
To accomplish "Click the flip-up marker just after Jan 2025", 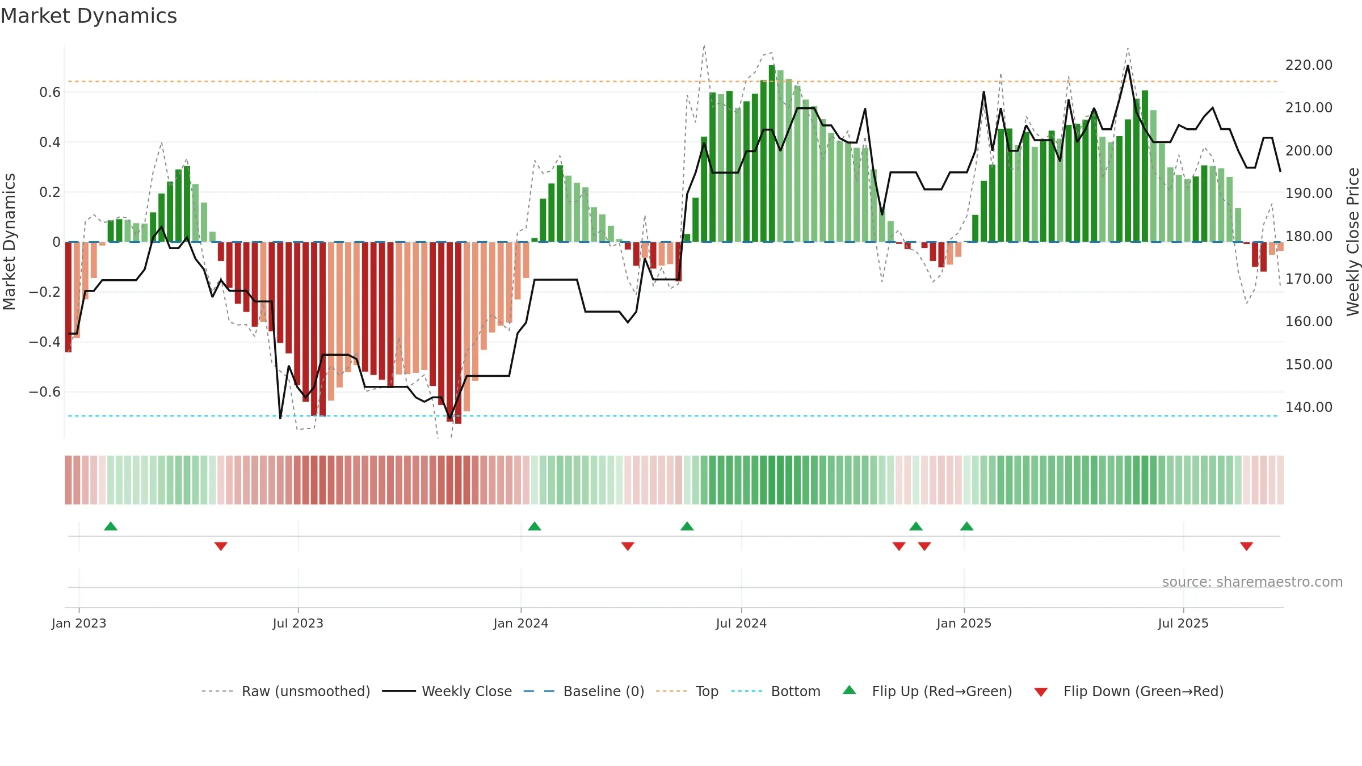I will tap(967, 526).
